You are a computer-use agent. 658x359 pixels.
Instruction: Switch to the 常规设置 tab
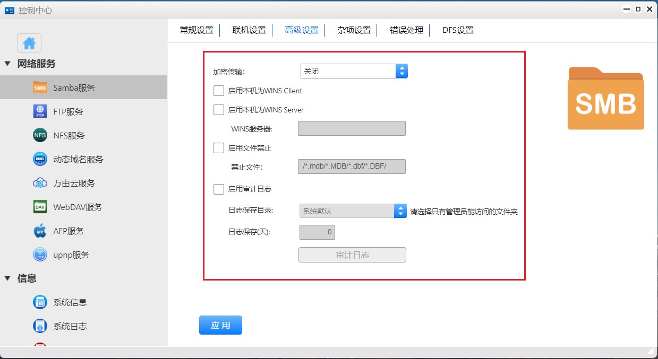pyautogui.click(x=196, y=30)
